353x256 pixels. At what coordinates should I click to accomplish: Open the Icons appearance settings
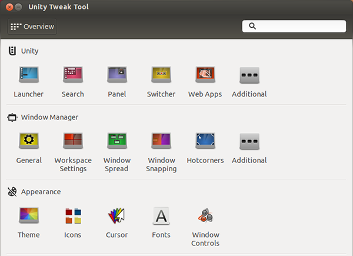click(x=73, y=216)
